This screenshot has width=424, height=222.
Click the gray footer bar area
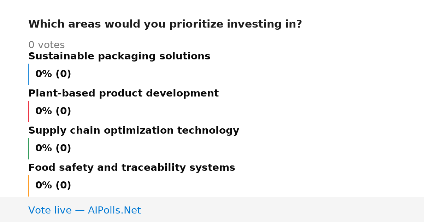[x=212, y=210]
